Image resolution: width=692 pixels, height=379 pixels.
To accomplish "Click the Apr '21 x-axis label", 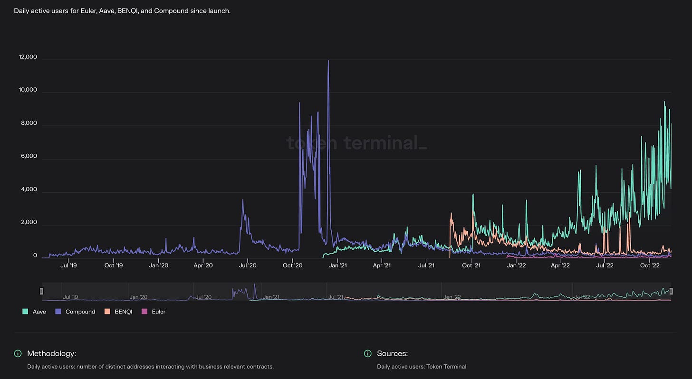I will click(381, 265).
